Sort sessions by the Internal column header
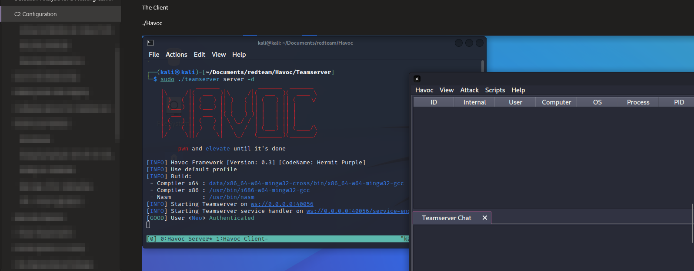 tap(474, 102)
